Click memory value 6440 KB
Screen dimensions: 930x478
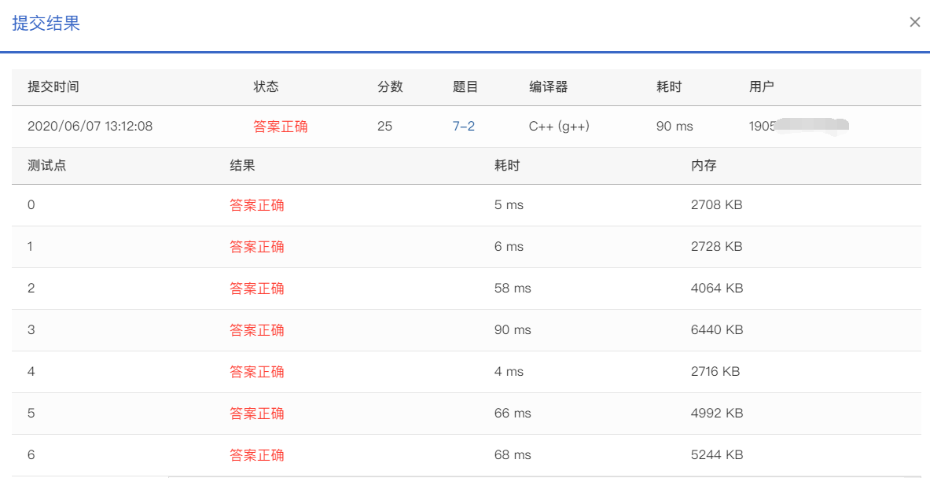click(717, 329)
